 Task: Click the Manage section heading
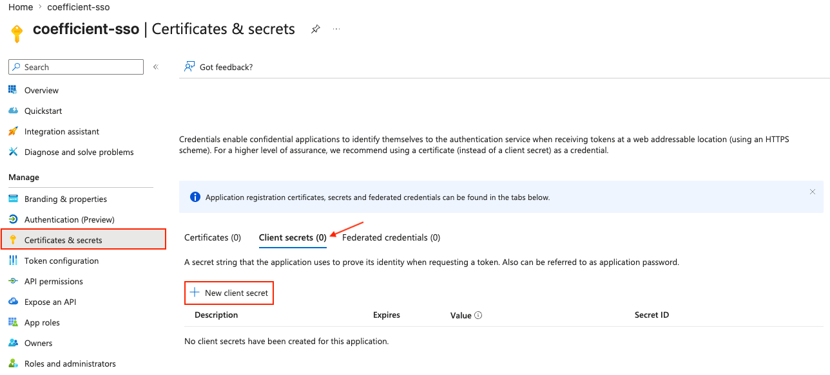tap(24, 177)
